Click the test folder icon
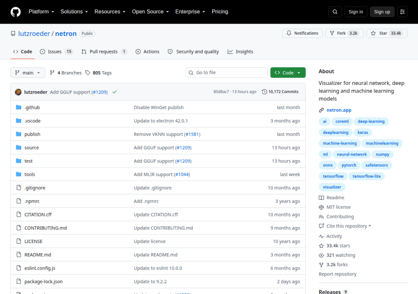Image resolution: width=418 pixels, height=294 pixels. point(18,160)
